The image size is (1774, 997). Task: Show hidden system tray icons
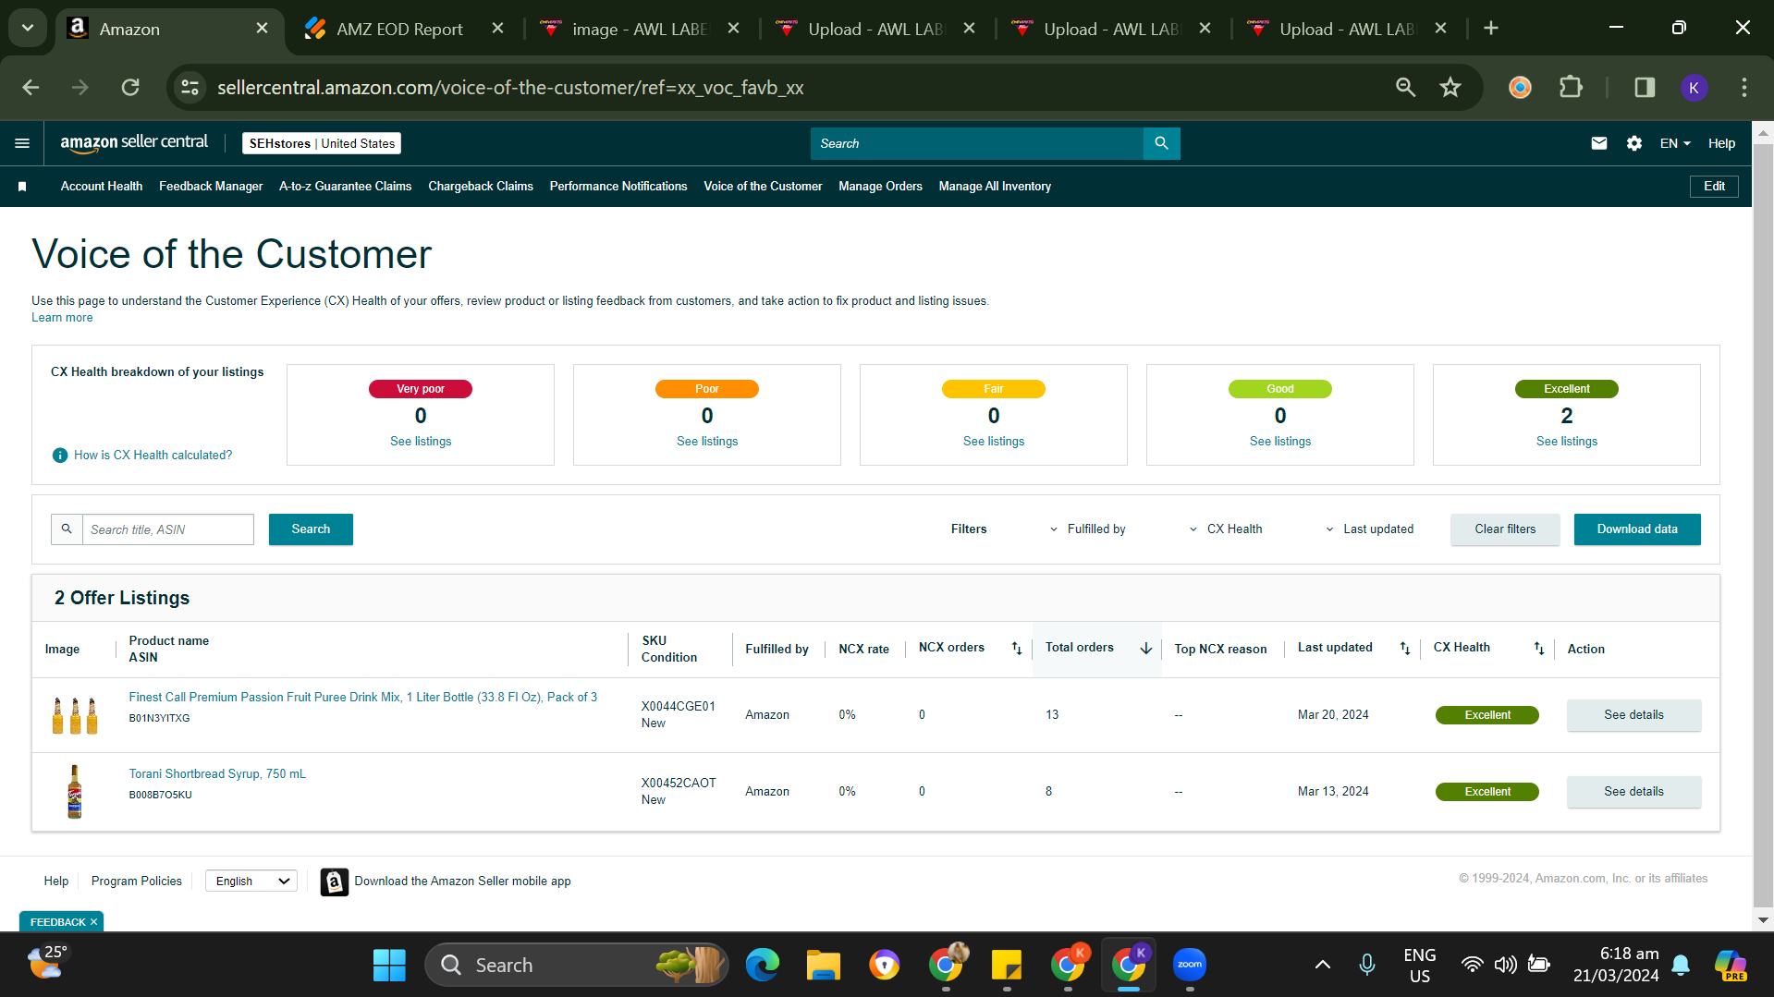click(x=1323, y=966)
